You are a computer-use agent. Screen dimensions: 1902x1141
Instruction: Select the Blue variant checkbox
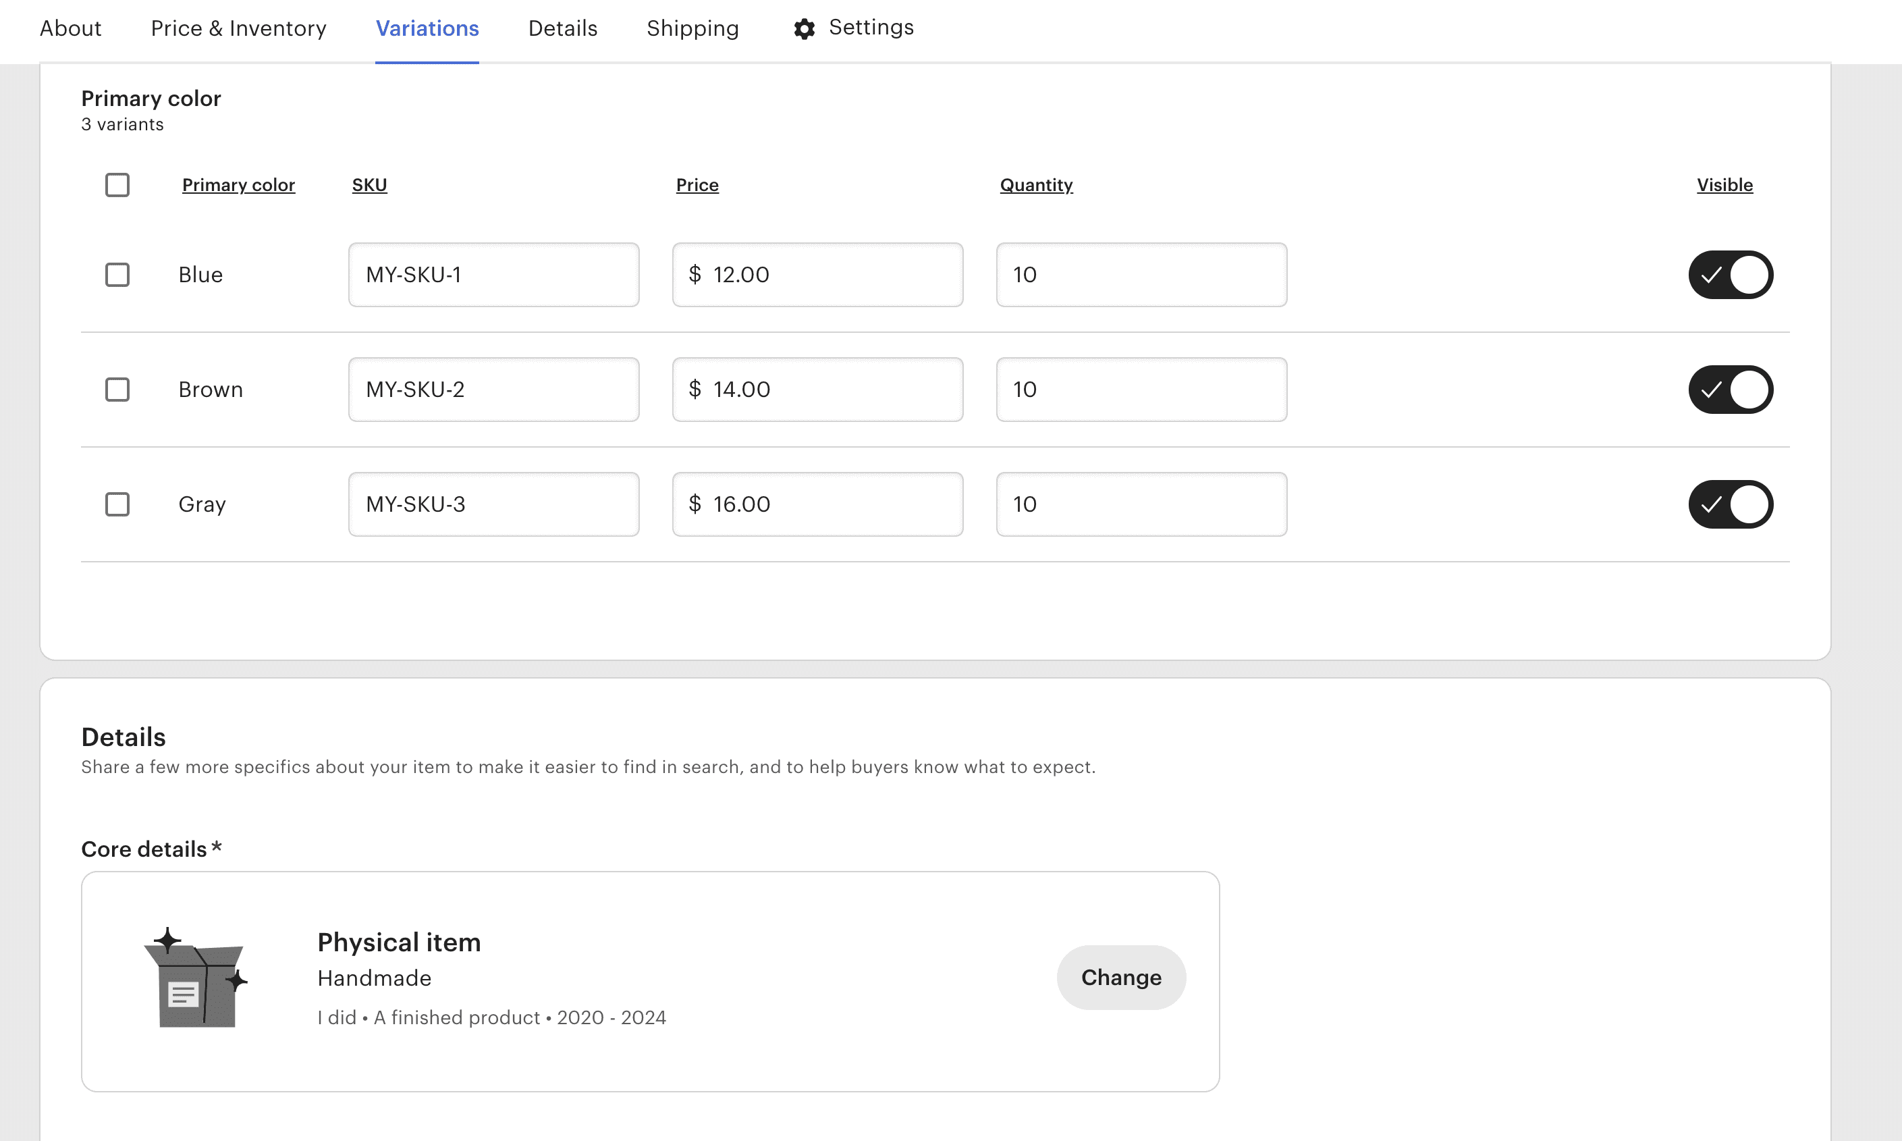point(117,274)
